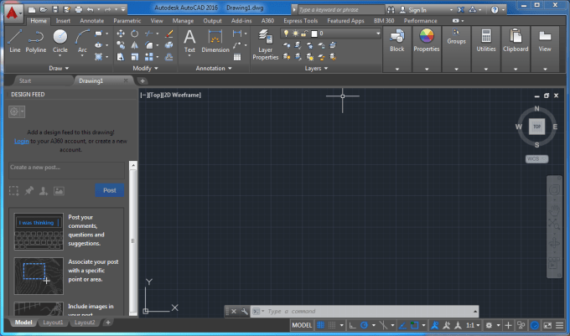Open the Insert ribbon tab

[63, 21]
